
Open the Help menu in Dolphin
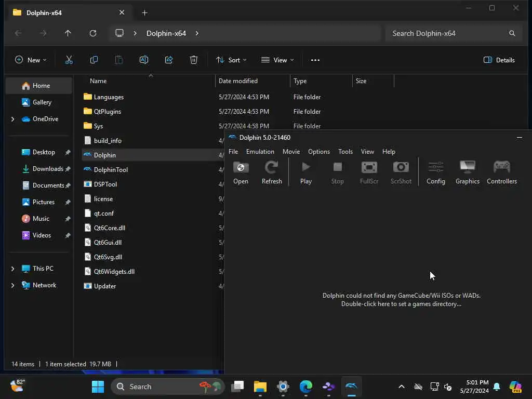coord(389,152)
